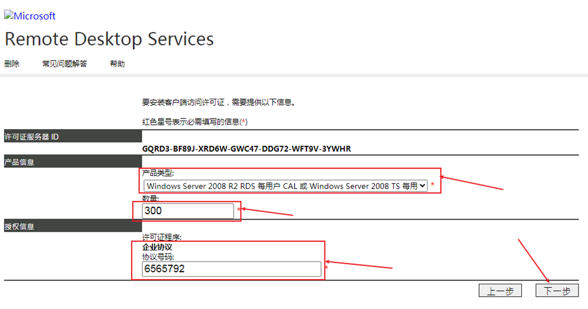
Task: Click the broken Microsoft logo image link
Action: coord(29,16)
